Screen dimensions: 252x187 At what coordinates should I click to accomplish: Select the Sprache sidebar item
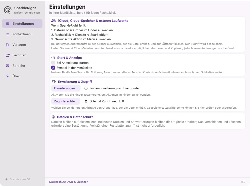(x=22, y=66)
